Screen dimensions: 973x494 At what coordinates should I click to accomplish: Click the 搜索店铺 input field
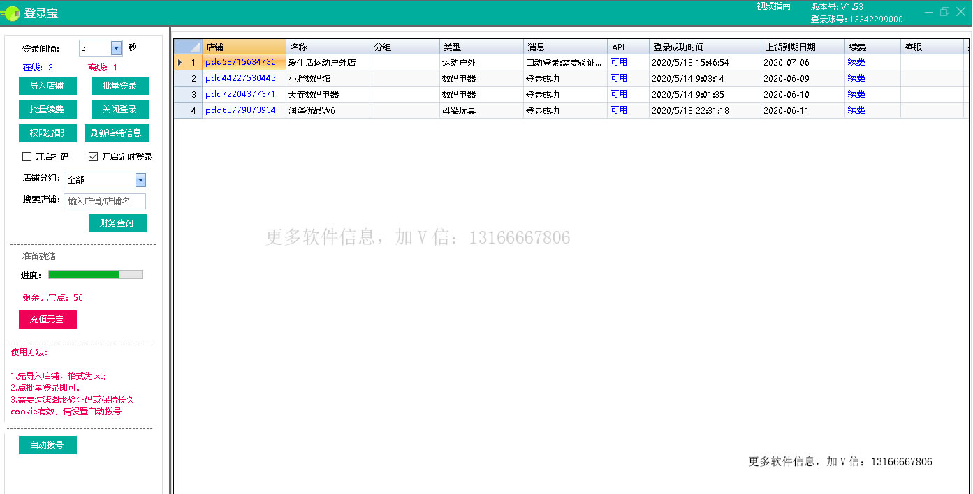(x=105, y=202)
